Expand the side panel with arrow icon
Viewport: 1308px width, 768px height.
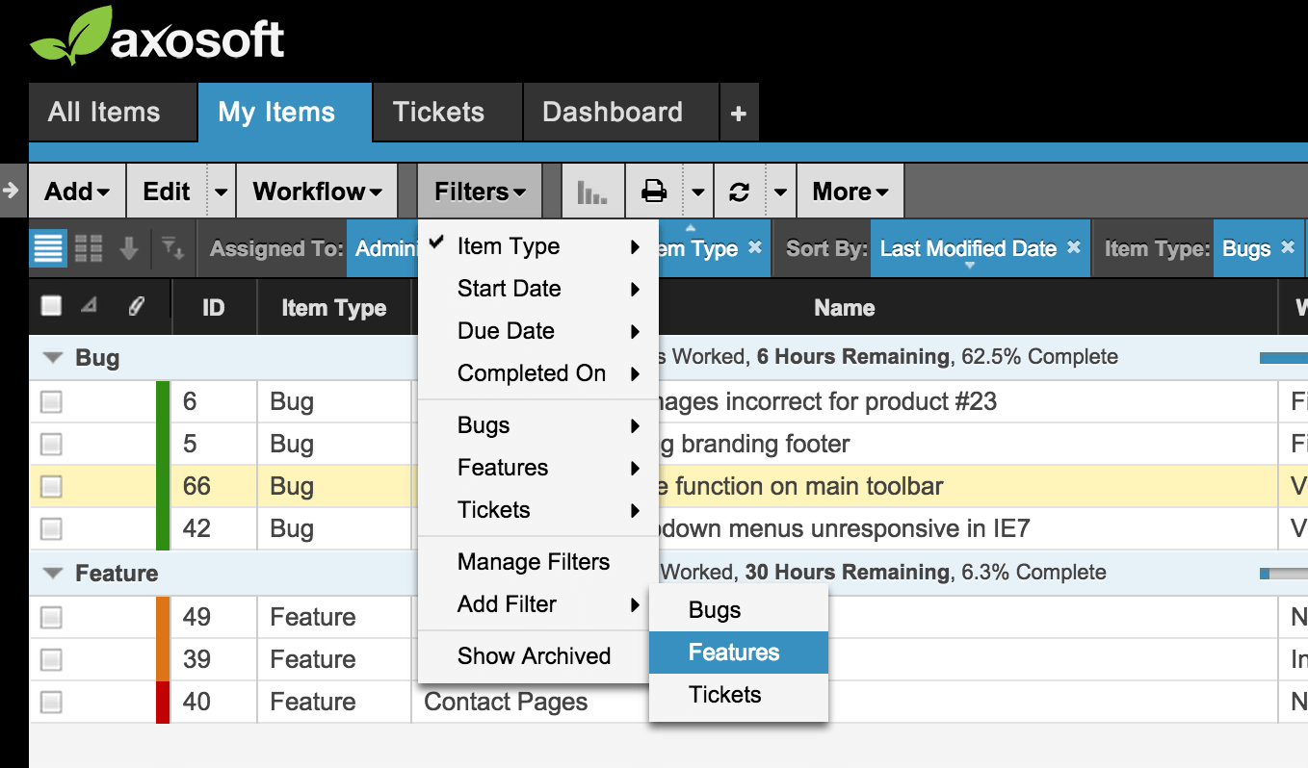[12, 190]
